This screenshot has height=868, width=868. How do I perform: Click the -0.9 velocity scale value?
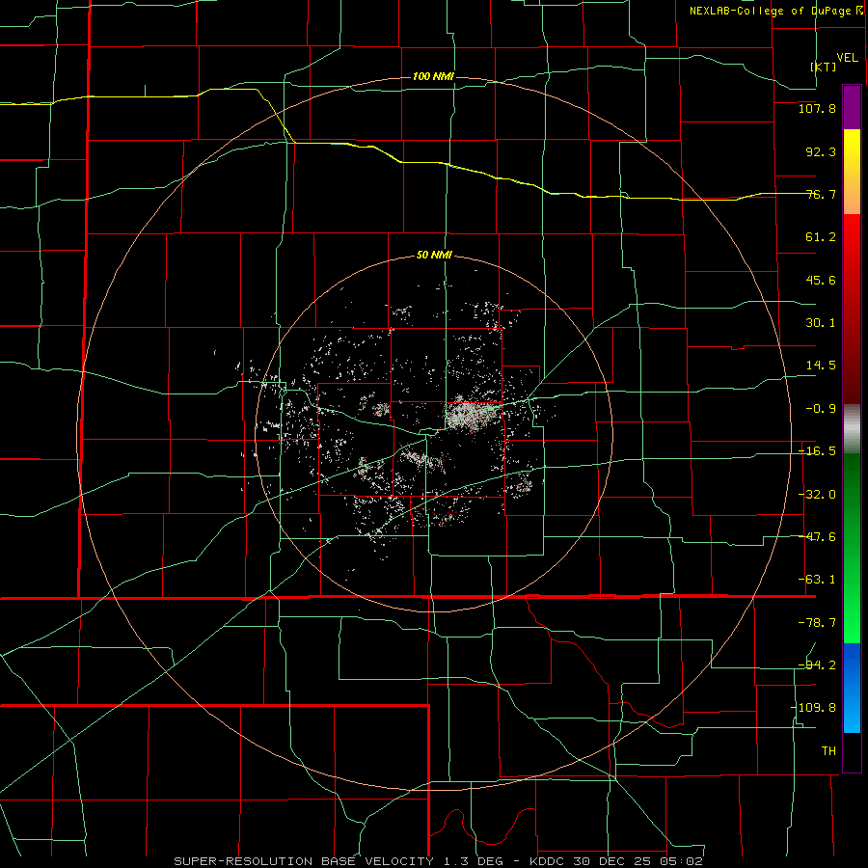pos(821,409)
